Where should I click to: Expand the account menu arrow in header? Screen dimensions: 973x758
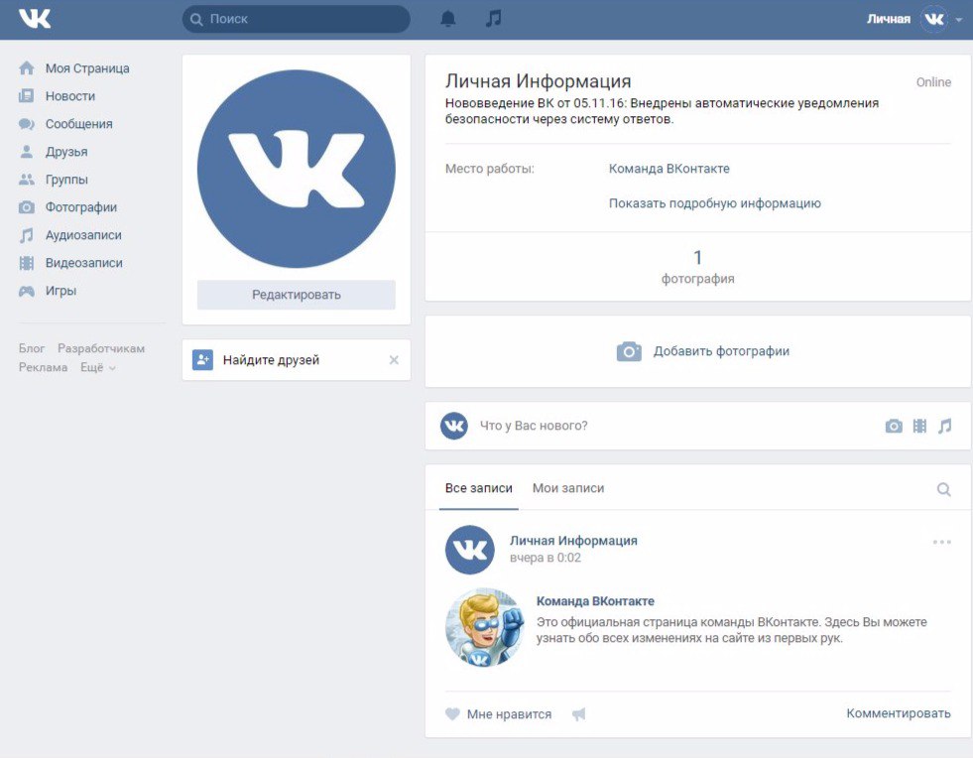click(x=959, y=20)
